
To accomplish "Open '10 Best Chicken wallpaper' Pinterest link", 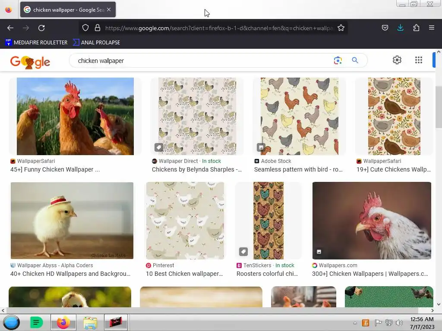I will tap(184, 274).
